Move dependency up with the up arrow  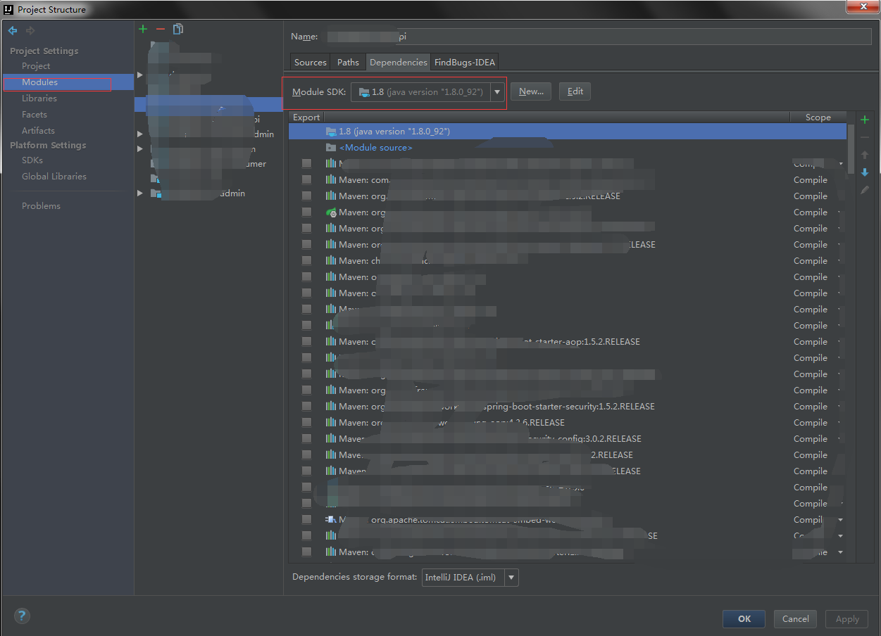(865, 155)
